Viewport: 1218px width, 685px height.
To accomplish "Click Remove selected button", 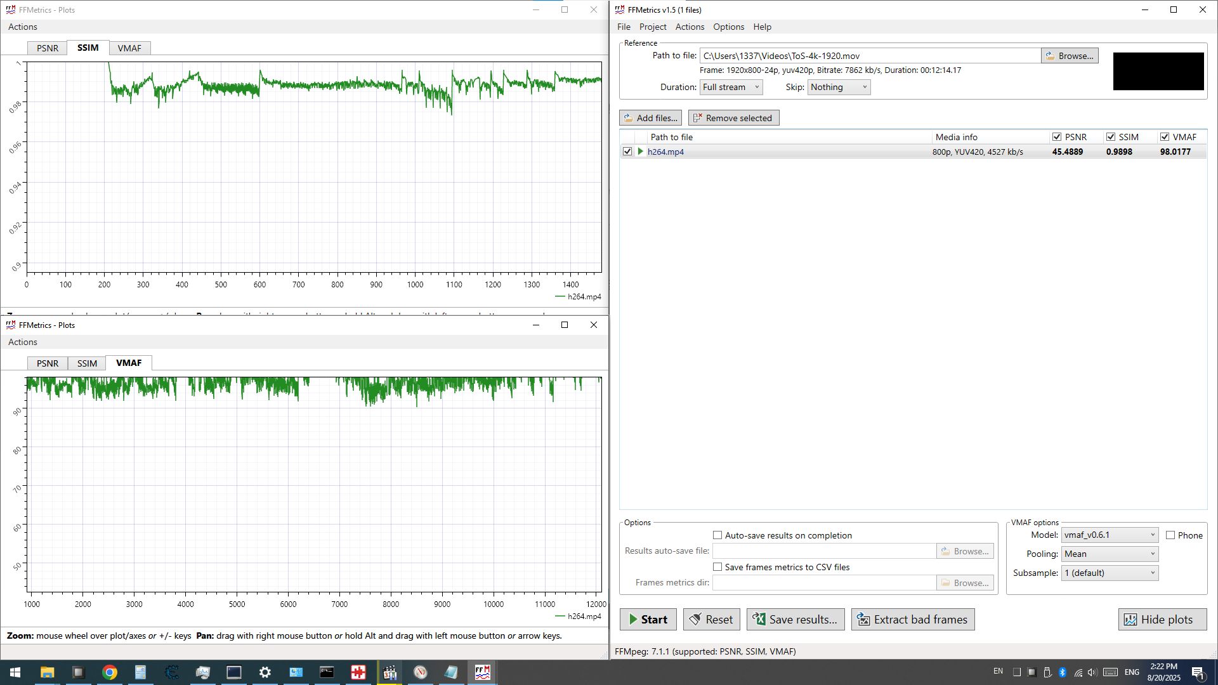I will pyautogui.click(x=733, y=118).
